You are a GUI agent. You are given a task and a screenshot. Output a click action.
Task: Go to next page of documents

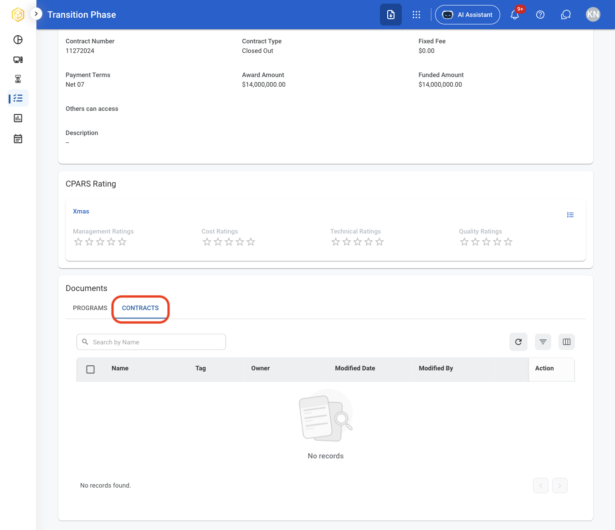[x=560, y=485]
